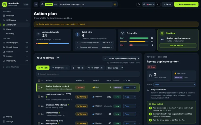Click the High effort red progress bar
The image size is (201, 125).
click(x=139, y=45)
